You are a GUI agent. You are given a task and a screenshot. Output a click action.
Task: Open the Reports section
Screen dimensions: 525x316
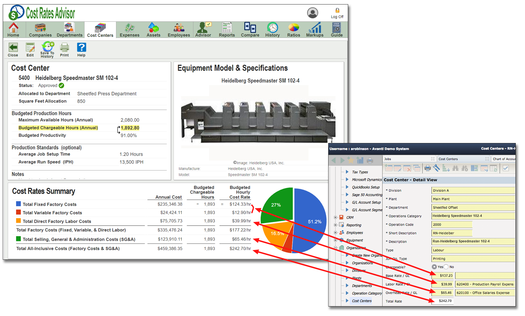pos(227,30)
